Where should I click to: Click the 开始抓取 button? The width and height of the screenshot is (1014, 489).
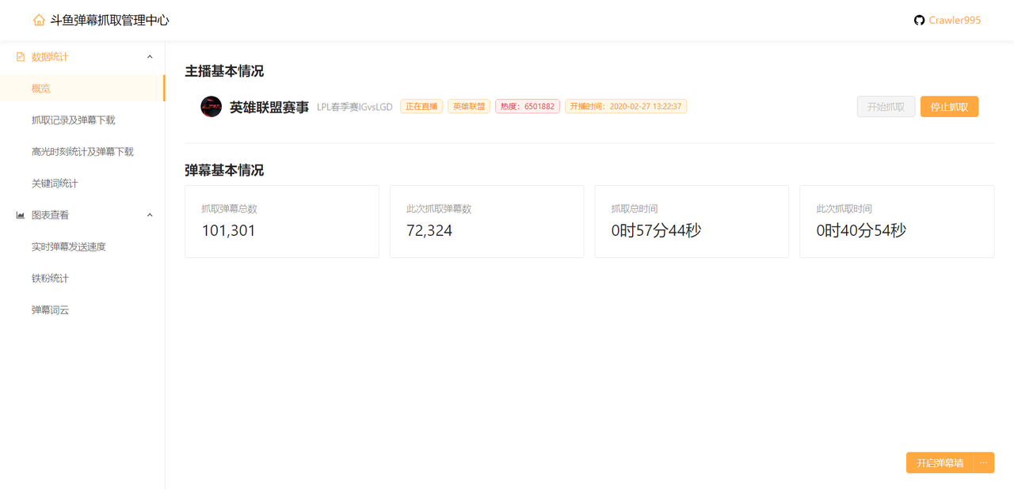(886, 107)
